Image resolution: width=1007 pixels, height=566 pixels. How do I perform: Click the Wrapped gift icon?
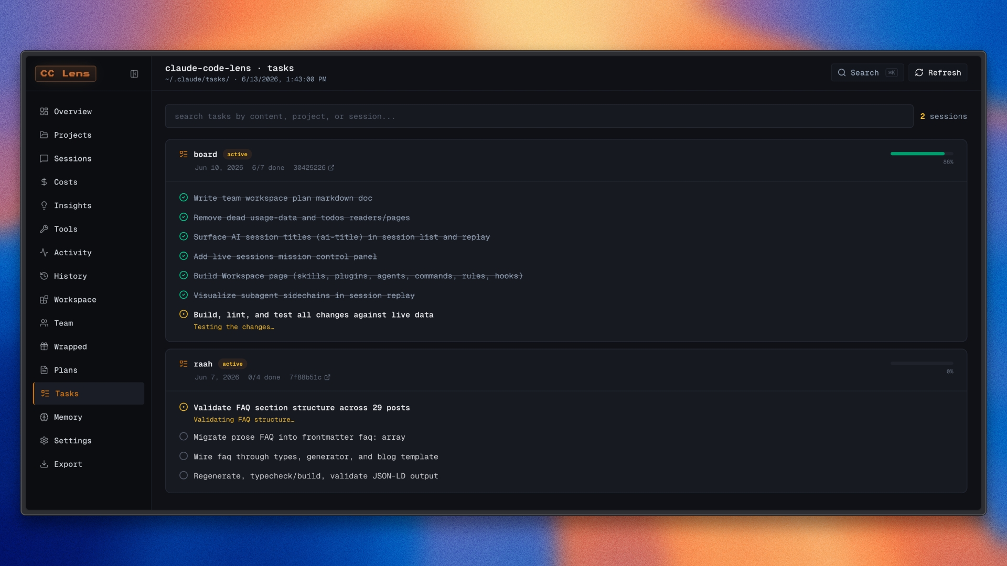click(x=44, y=347)
